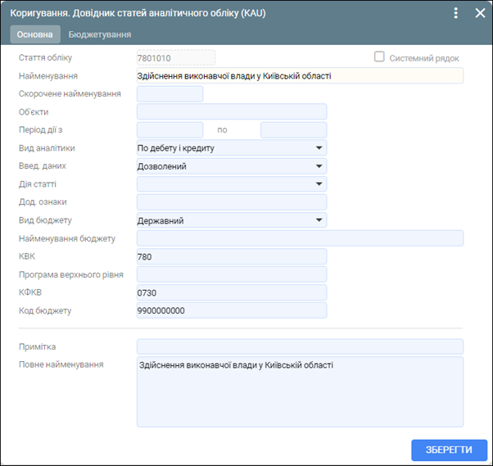Click the Найменування text field
Image resolution: width=493 pixels, height=466 pixels.
(x=300, y=76)
